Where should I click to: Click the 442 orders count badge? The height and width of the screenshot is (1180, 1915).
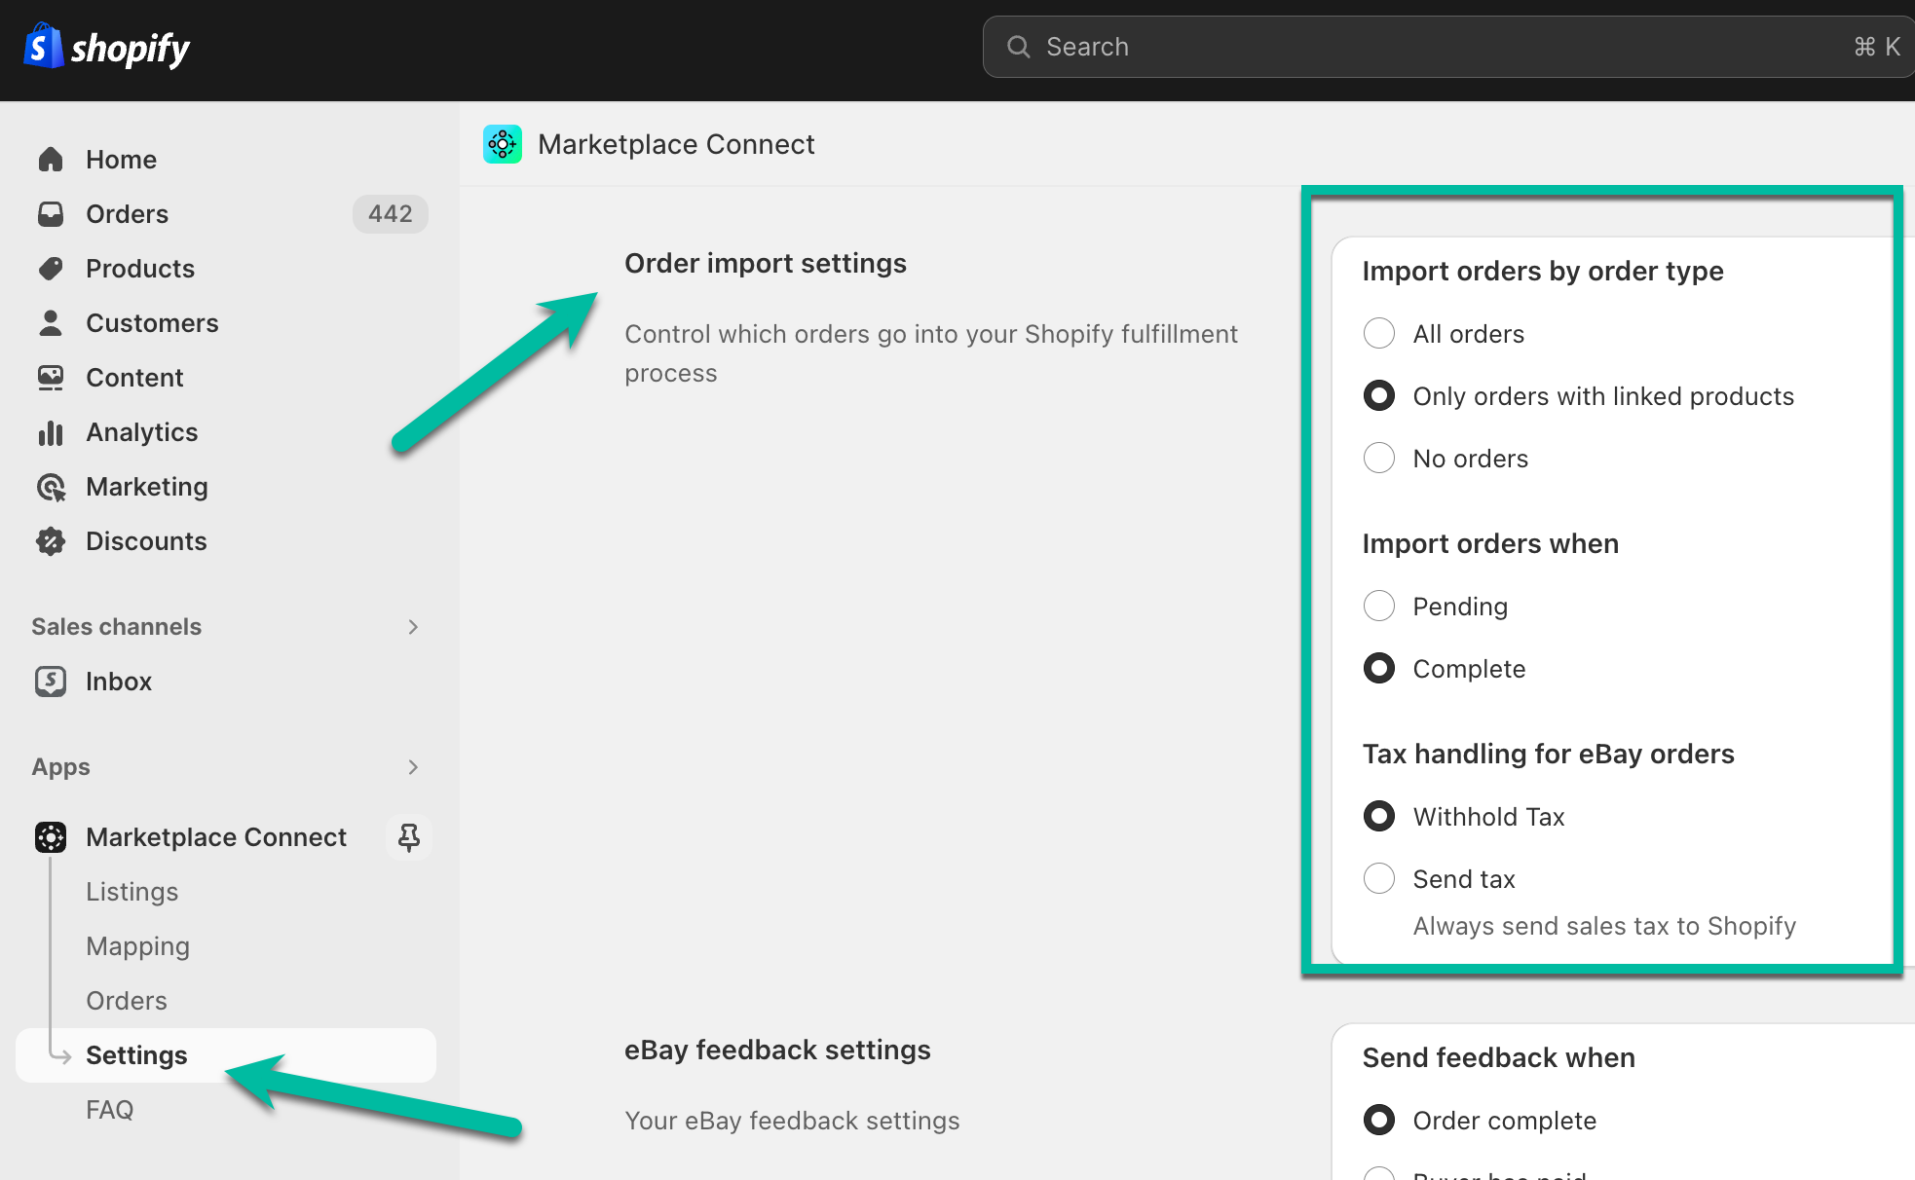(391, 213)
